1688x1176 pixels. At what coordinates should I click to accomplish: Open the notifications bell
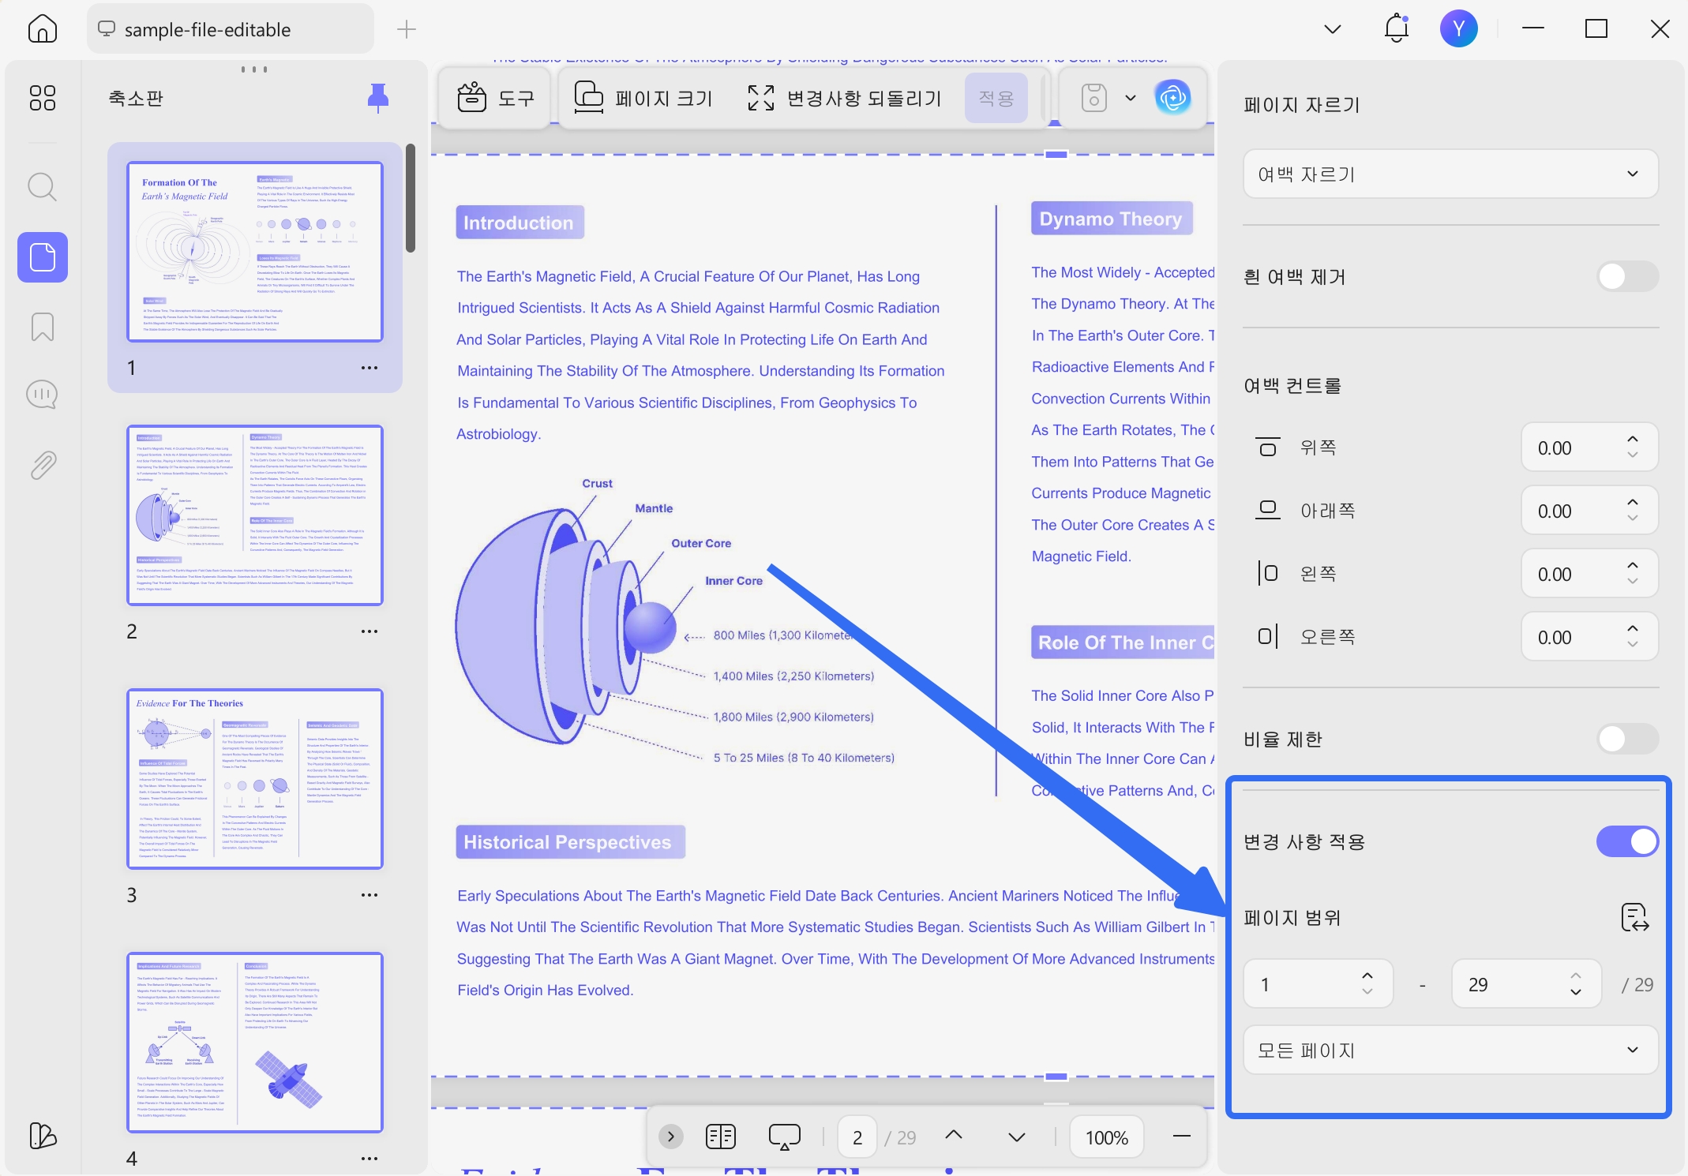1397,28
